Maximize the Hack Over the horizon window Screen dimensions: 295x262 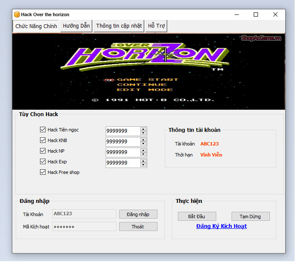click(256, 14)
